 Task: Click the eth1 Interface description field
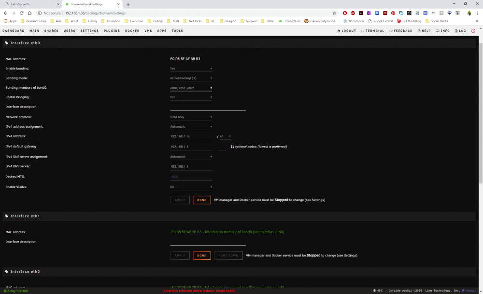(208, 242)
